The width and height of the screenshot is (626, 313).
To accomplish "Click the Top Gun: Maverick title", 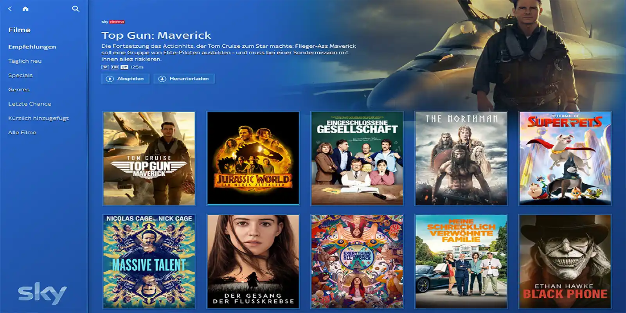I will (x=156, y=35).
